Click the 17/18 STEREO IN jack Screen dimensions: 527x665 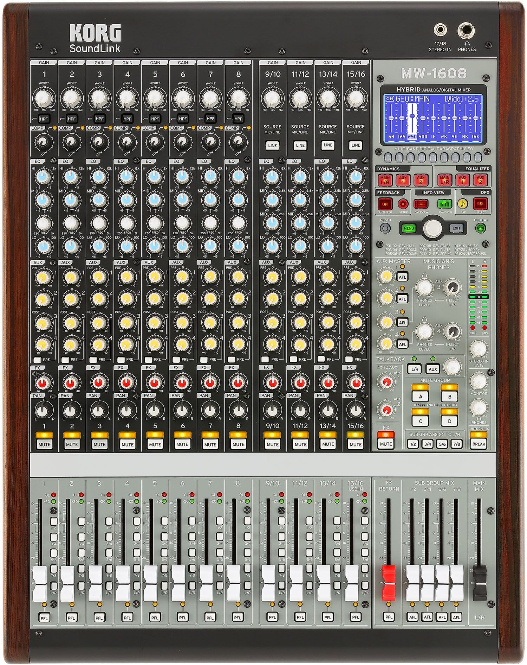point(440,31)
